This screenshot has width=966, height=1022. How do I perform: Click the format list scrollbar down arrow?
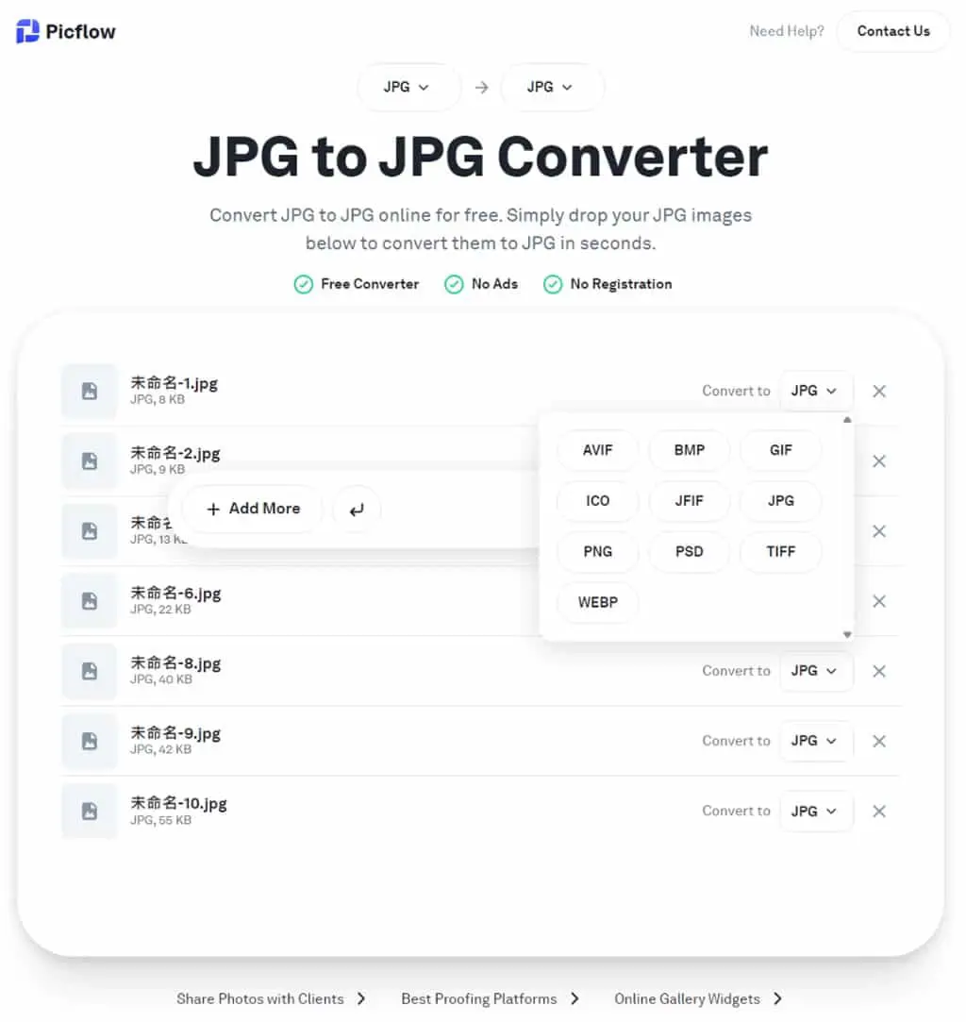[847, 634]
